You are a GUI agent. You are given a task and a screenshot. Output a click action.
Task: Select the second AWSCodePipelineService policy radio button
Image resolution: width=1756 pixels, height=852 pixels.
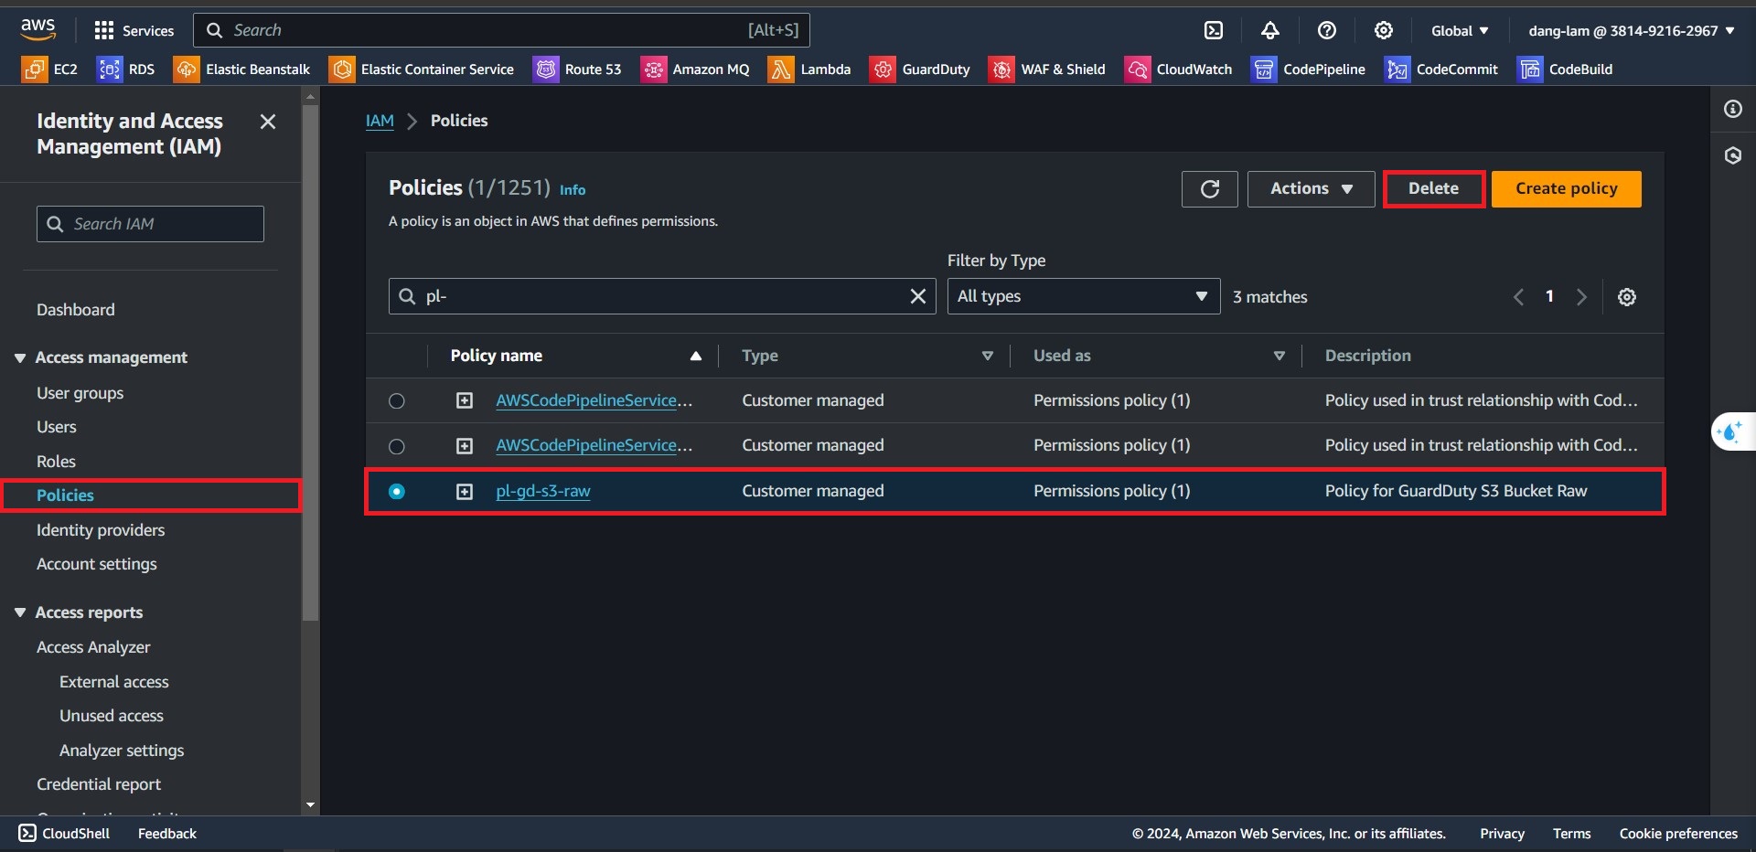[x=397, y=446]
